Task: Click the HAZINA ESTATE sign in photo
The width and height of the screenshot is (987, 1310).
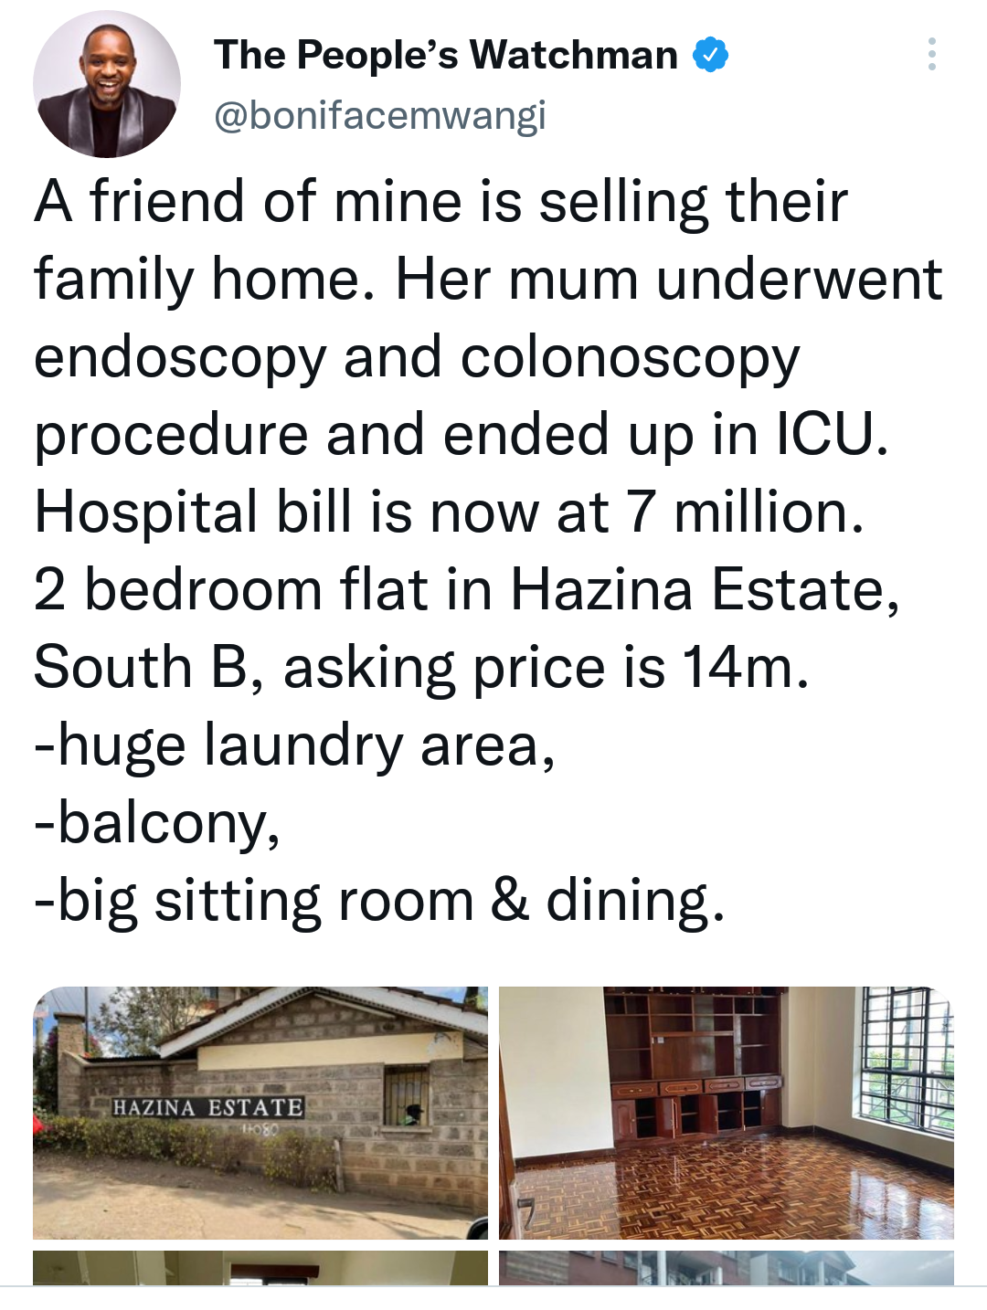Action: coord(207,1107)
